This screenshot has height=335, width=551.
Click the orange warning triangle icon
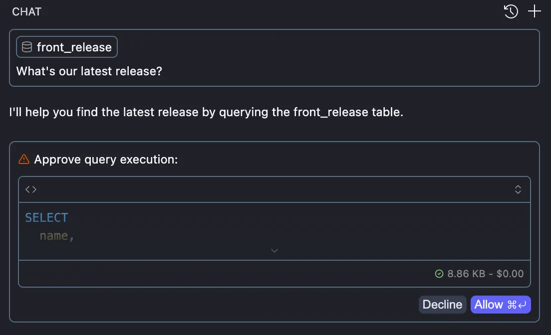[24, 160]
